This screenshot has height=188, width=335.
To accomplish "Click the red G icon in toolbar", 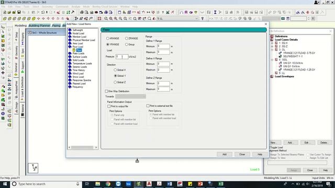I will coord(312,13).
